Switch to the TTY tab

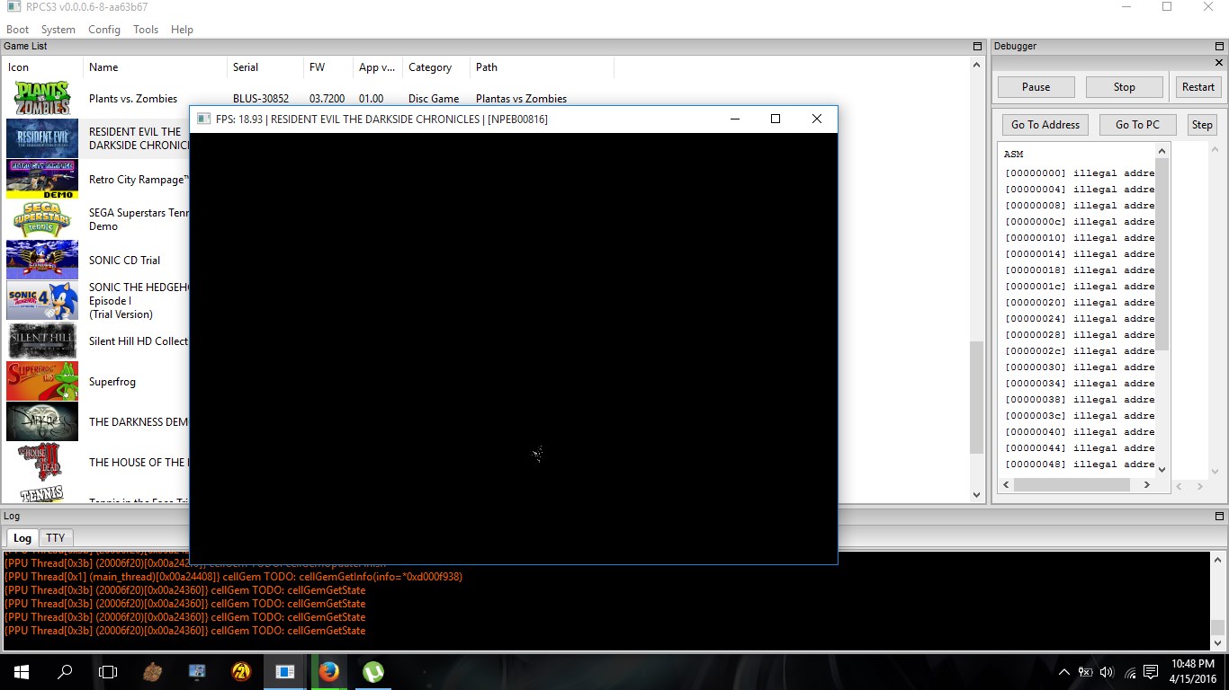click(56, 538)
